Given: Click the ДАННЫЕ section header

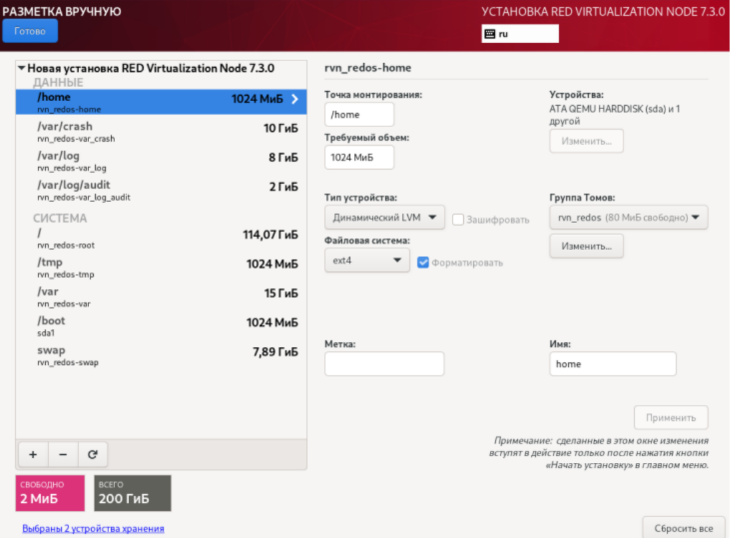Looking at the screenshot, I should point(58,82).
